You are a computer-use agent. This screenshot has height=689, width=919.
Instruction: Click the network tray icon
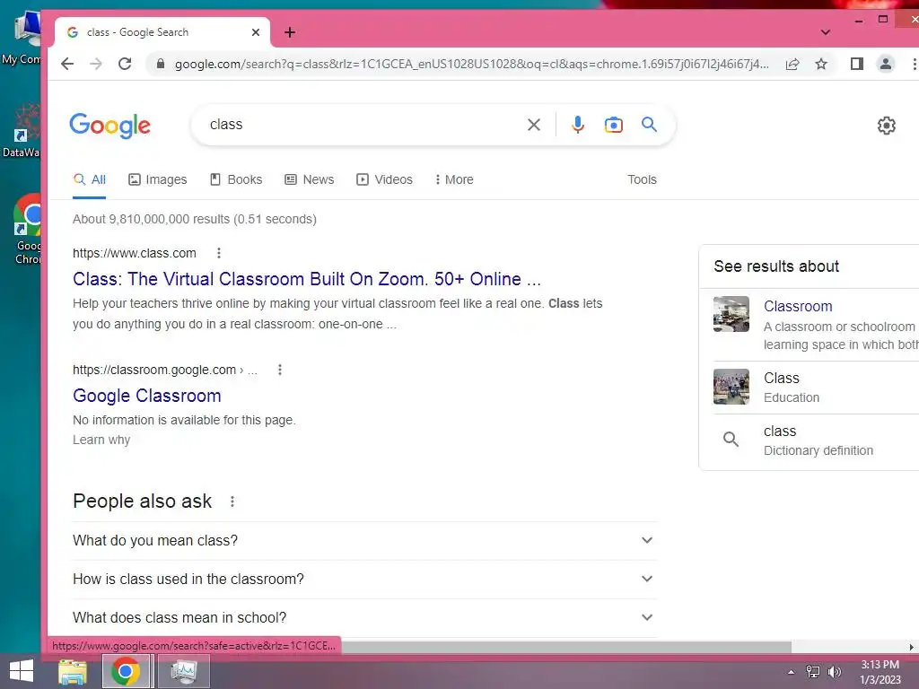point(813,672)
